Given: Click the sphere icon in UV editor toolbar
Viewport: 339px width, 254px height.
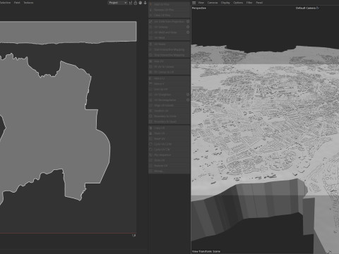Looking at the screenshot, I should [141, 3].
